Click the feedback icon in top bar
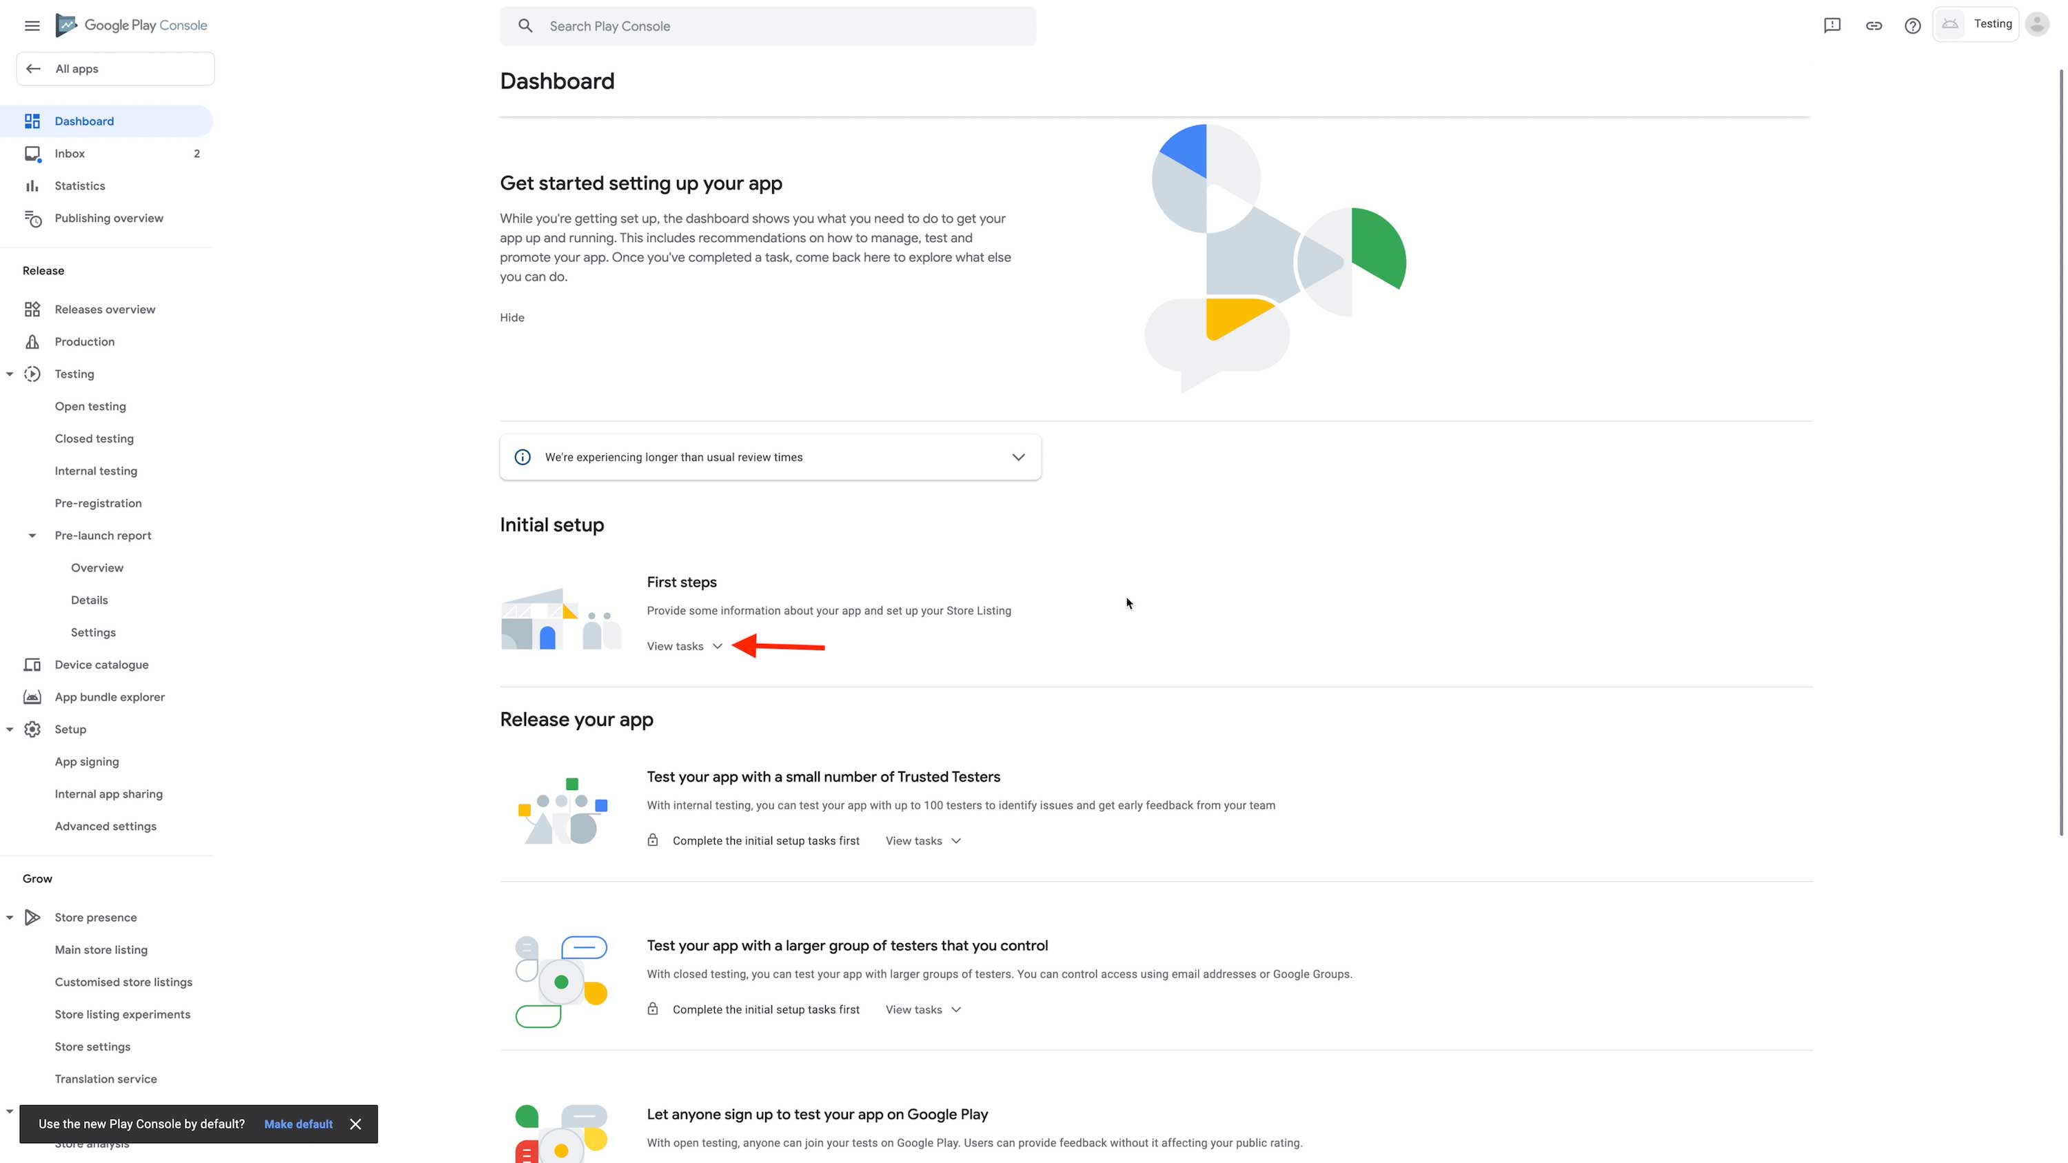The height and width of the screenshot is (1163, 2068). point(1832,26)
